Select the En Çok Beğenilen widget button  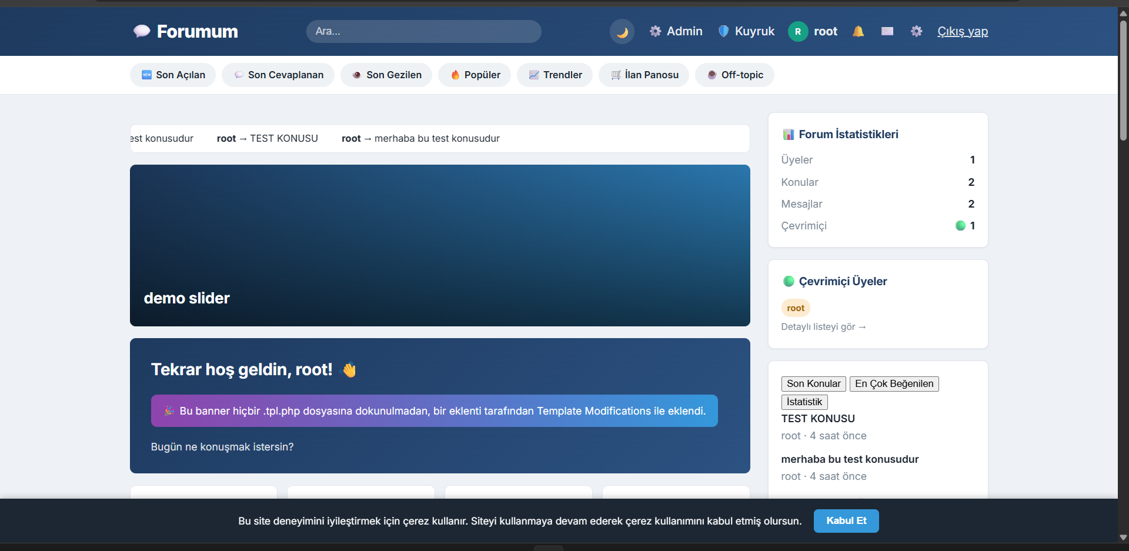coord(894,384)
